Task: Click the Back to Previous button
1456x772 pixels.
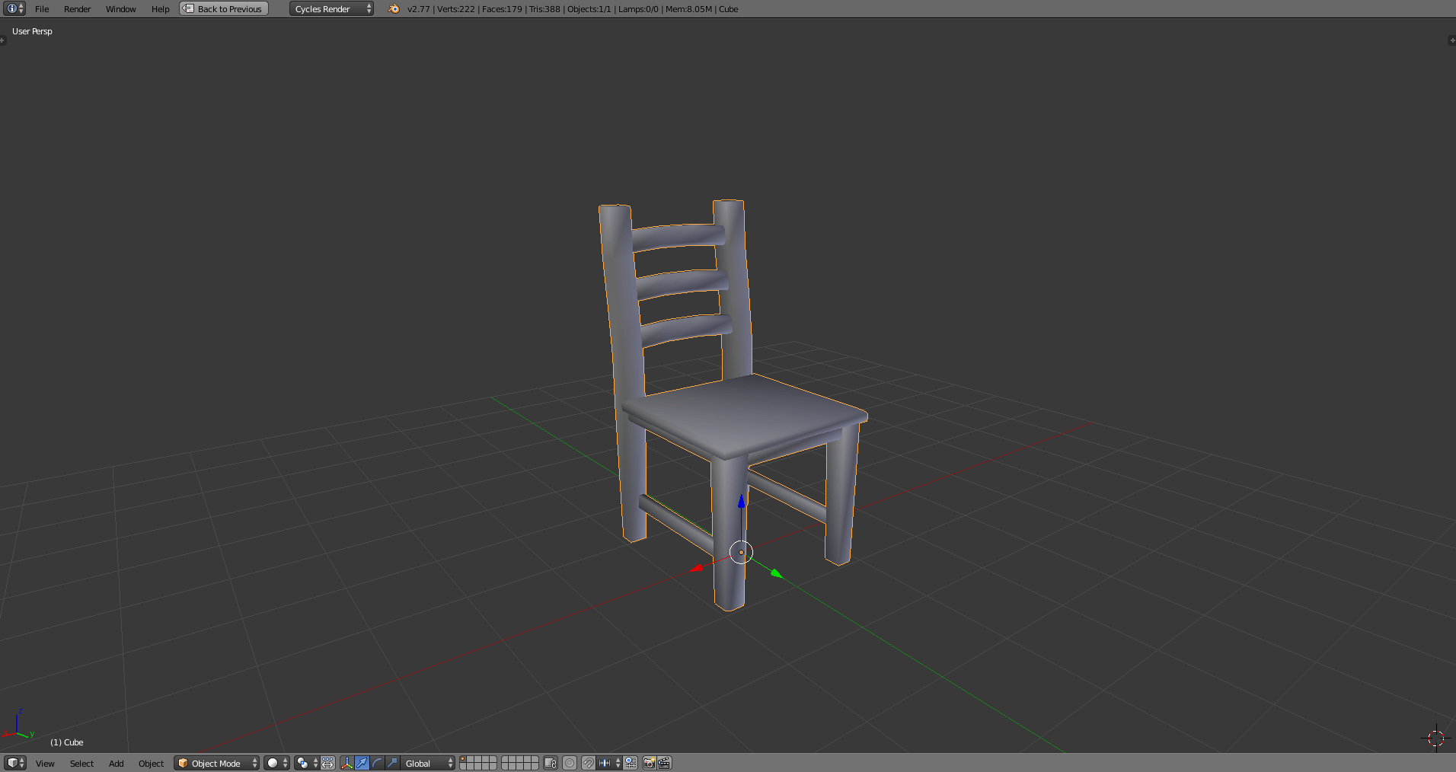Action: pos(224,9)
